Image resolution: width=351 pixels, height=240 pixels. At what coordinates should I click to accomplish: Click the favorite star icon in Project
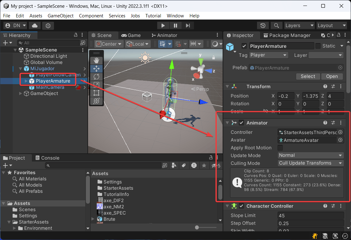click(x=204, y=165)
